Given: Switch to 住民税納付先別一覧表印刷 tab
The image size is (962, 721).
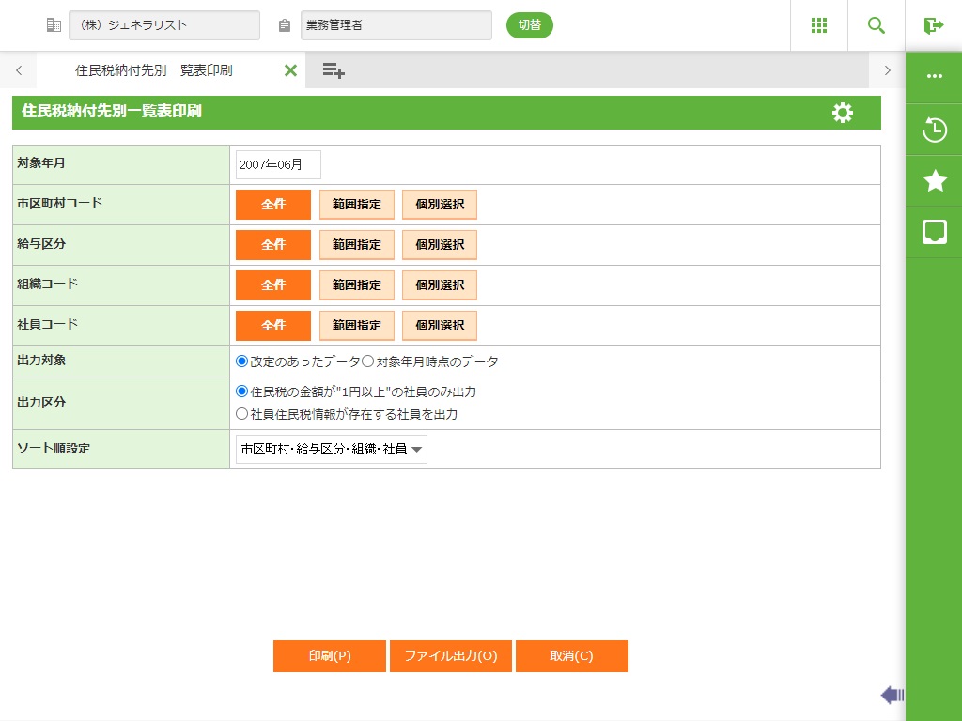Looking at the screenshot, I should [x=154, y=70].
